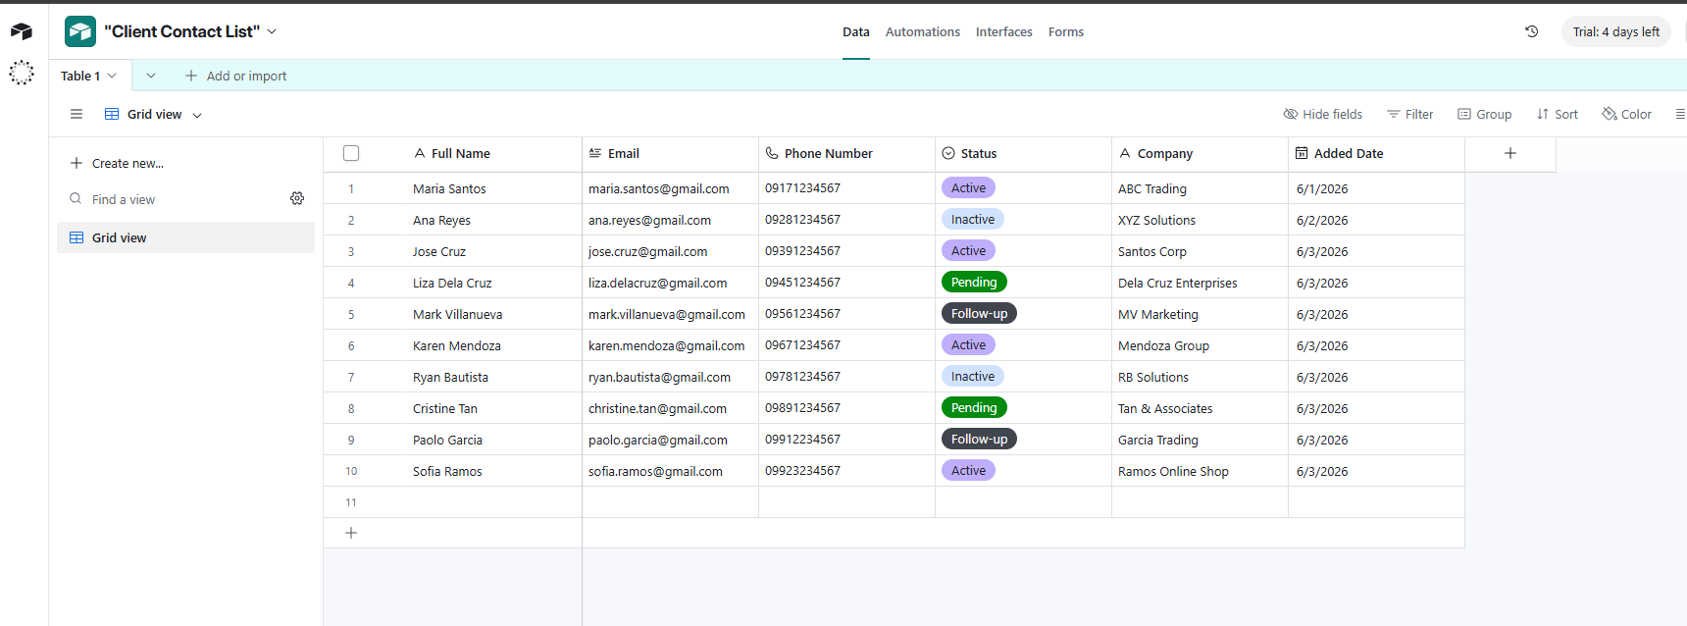Open the Color records option
Image resolution: width=1687 pixels, height=626 pixels.
pyautogui.click(x=1627, y=114)
